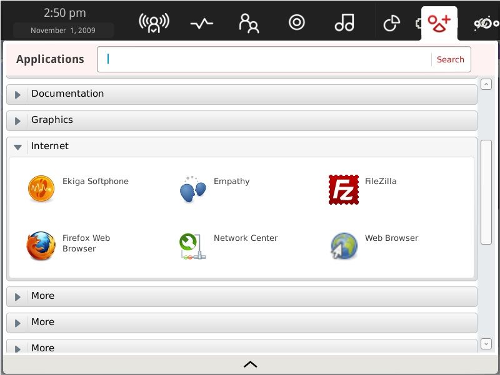Switch to the Media music-note panel
This screenshot has height=375, width=500.
344,23
